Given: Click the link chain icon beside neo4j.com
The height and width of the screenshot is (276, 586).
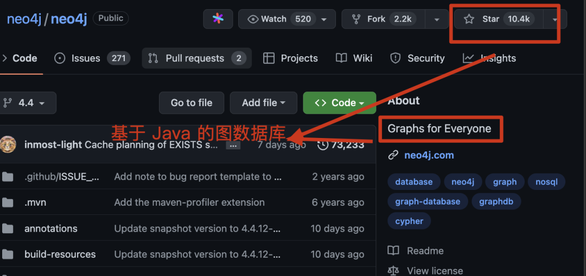Looking at the screenshot, I should [x=393, y=155].
